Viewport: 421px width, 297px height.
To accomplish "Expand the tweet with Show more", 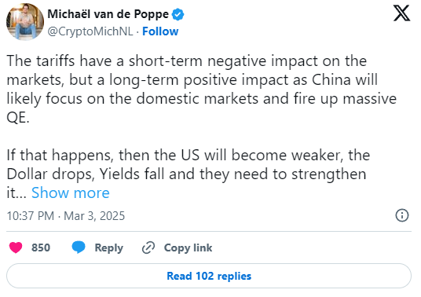I will (71, 192).
